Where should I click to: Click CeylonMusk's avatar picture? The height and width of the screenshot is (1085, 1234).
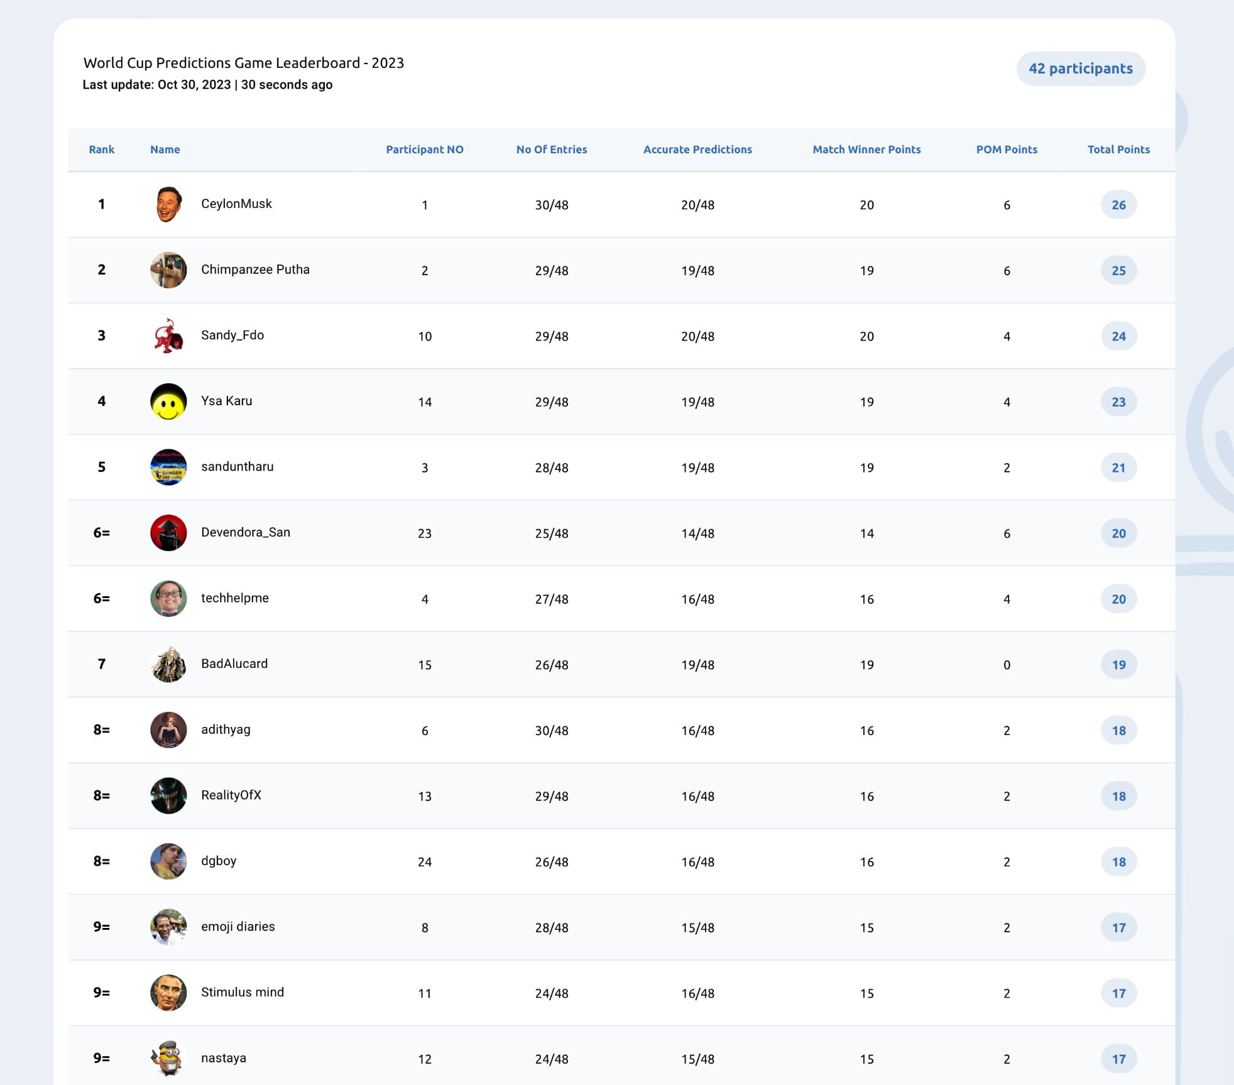[x=168, y=204]
